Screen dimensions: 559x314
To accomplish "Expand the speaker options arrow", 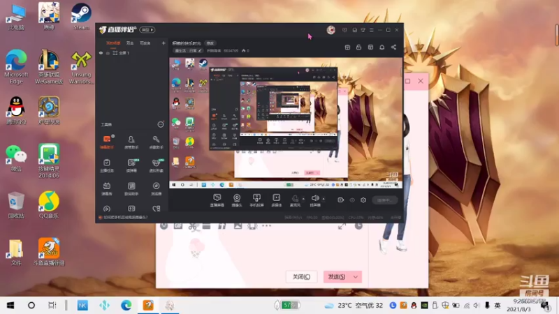I will click(x=324, y=199).
